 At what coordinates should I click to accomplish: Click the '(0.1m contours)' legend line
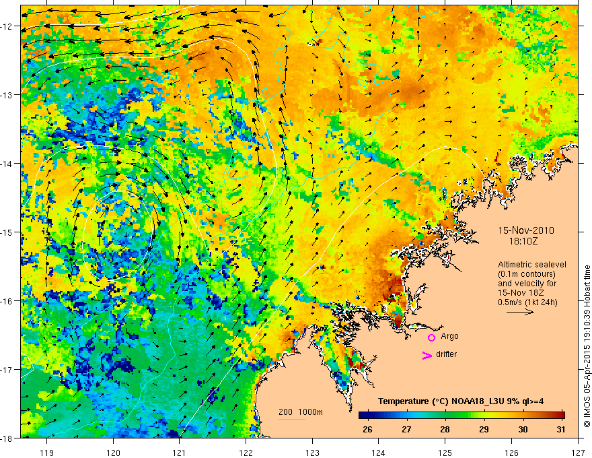pos(527,274)
